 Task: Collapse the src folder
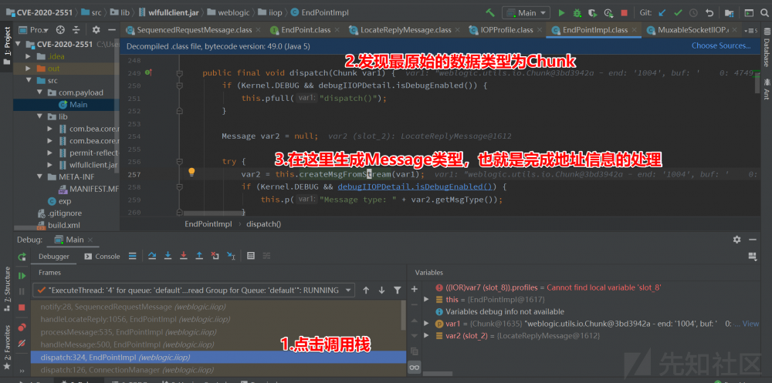point(29,80)
